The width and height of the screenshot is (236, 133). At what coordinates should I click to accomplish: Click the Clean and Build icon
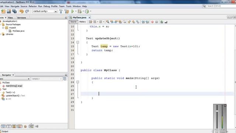pyautogui.click(x=66, y=11)
